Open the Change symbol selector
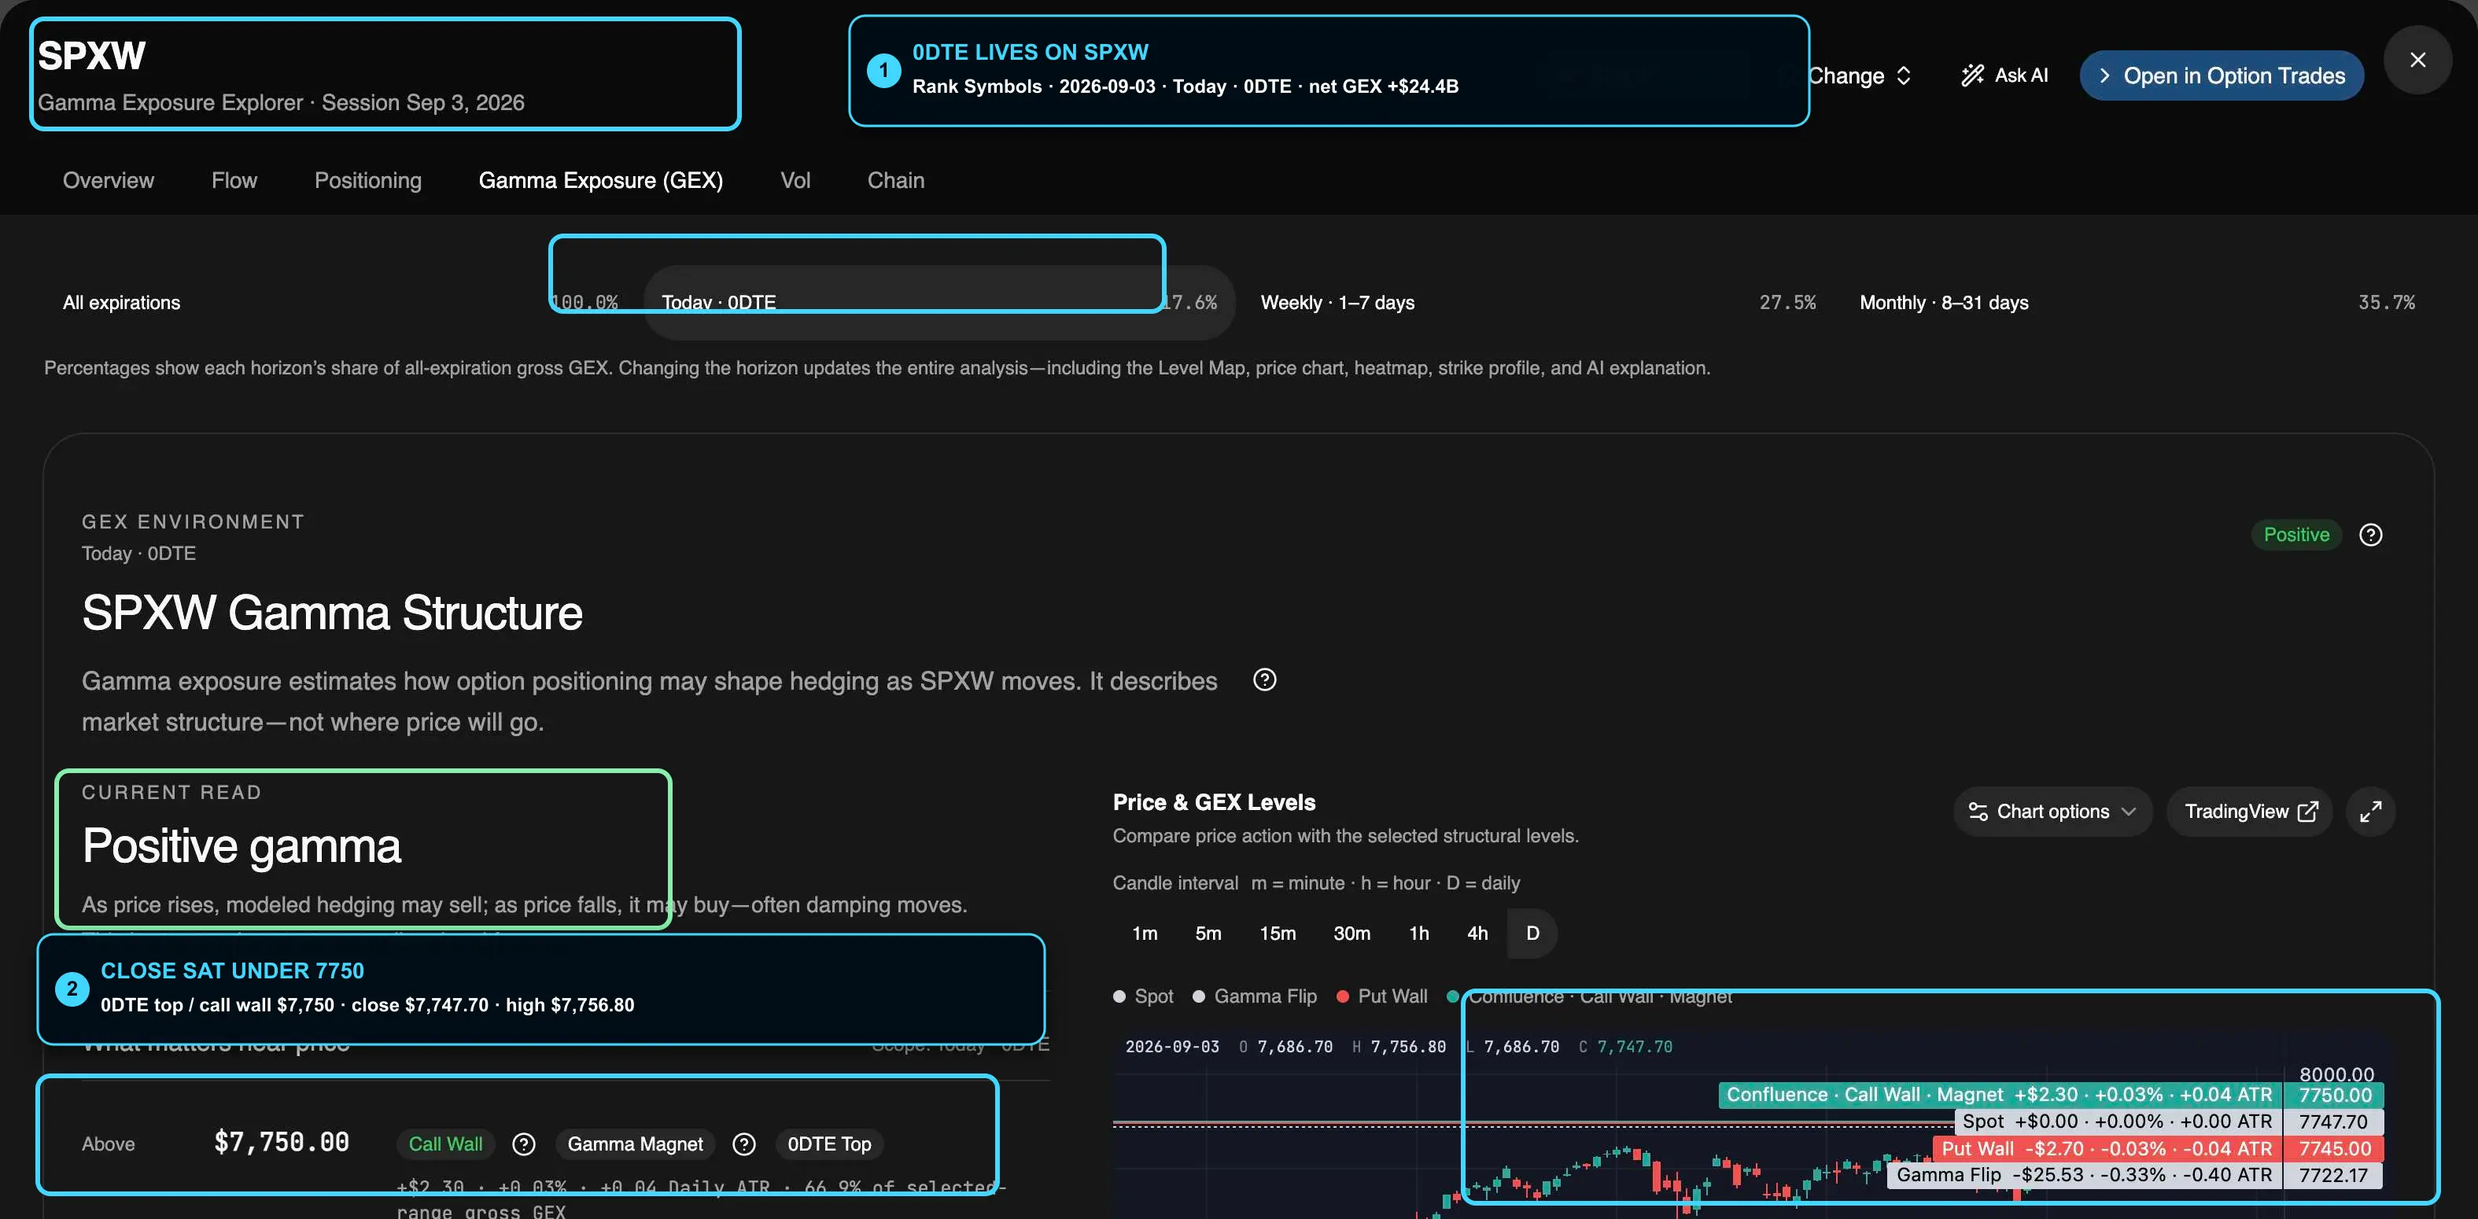 click(x=1860, y=75)
